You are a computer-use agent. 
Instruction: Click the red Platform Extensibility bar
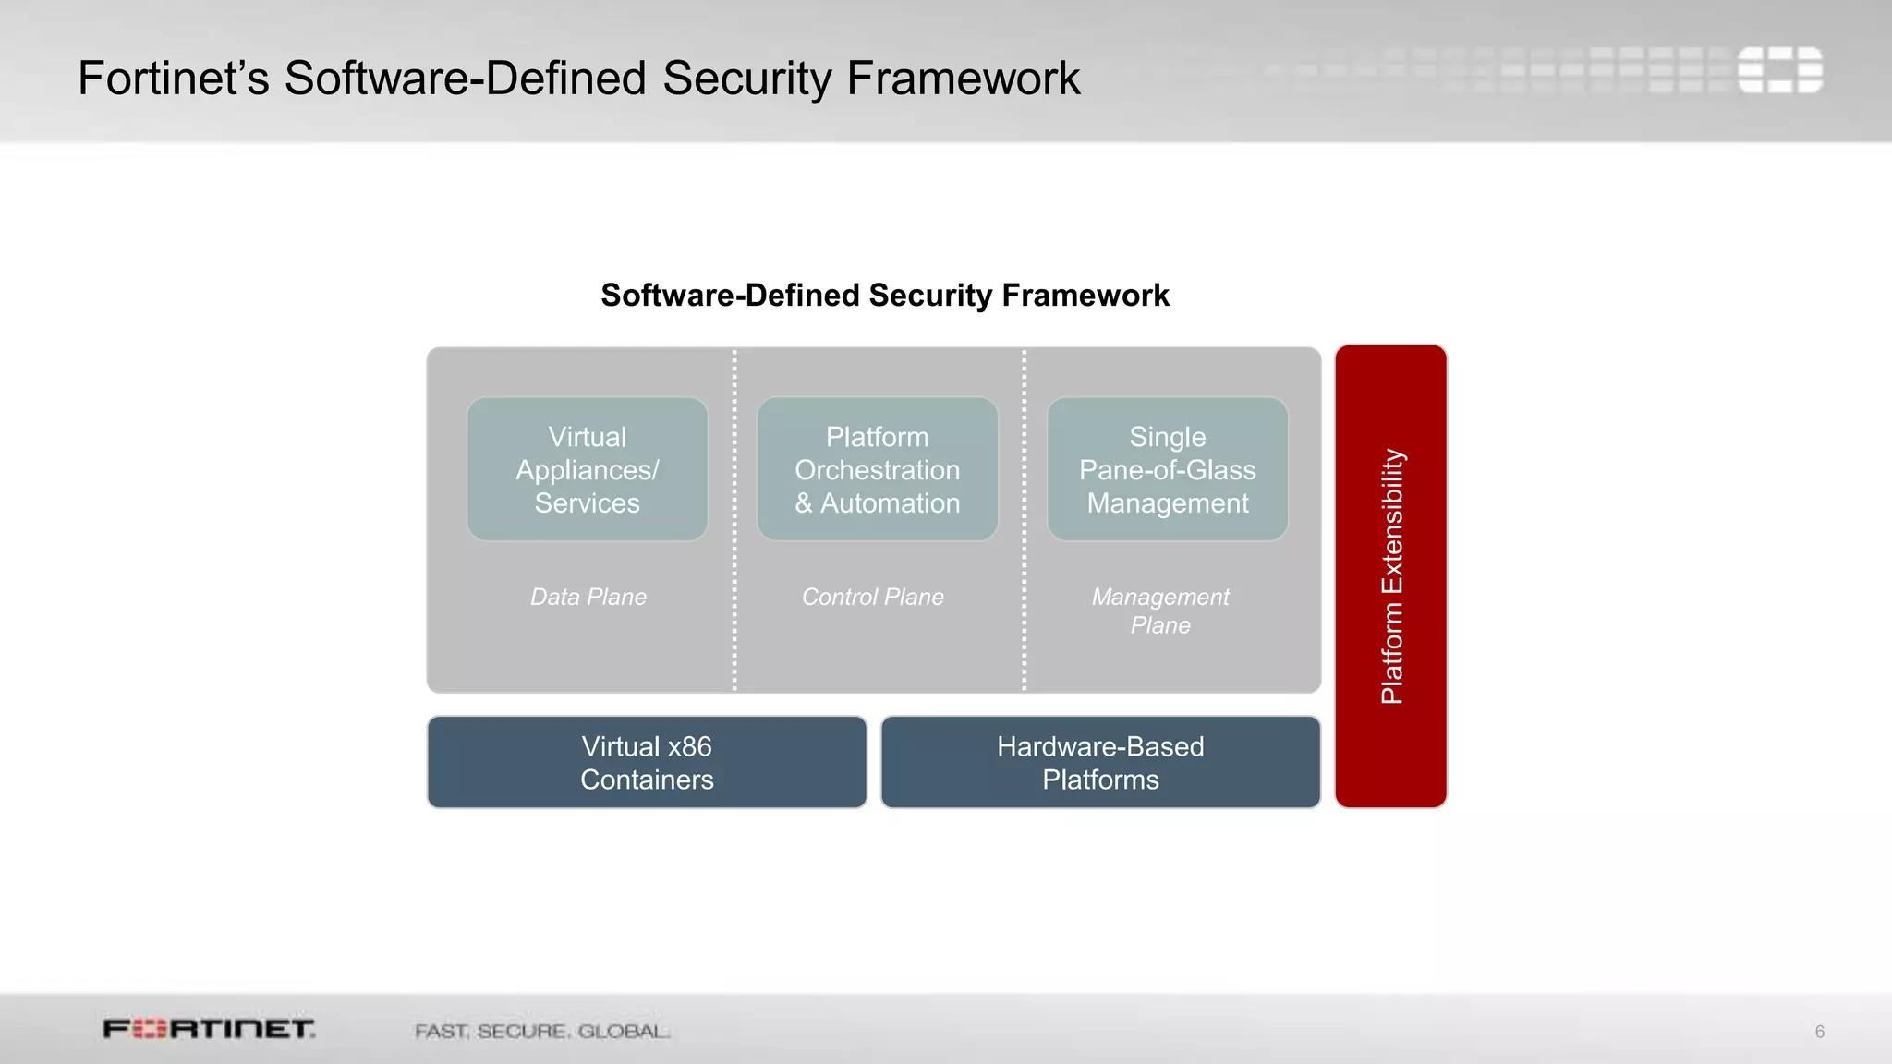pyautogui.click(x=1390, y=576)
